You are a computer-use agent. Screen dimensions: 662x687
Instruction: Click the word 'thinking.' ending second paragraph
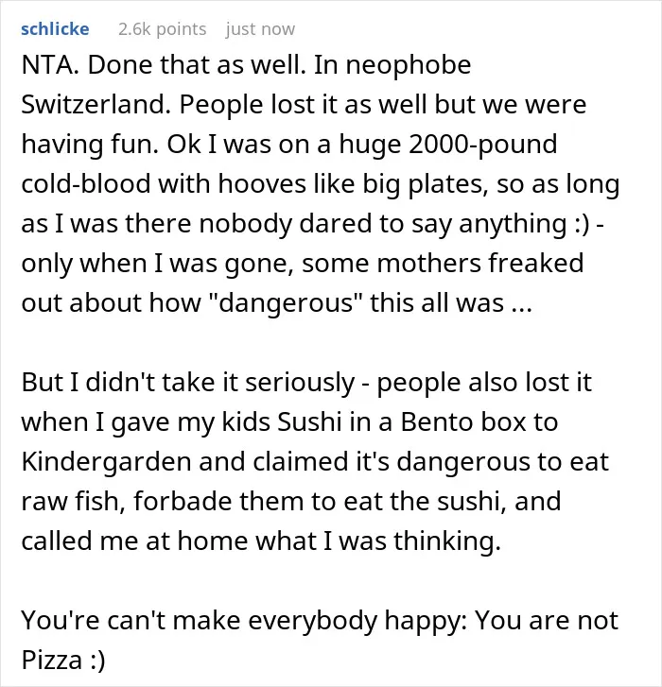[x=446, y=541]
